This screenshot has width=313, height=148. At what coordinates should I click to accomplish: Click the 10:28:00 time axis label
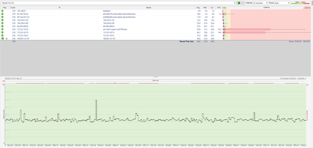click(x=168, y=145)
